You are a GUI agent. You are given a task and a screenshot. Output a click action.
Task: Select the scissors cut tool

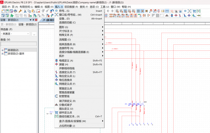[25, 11]
